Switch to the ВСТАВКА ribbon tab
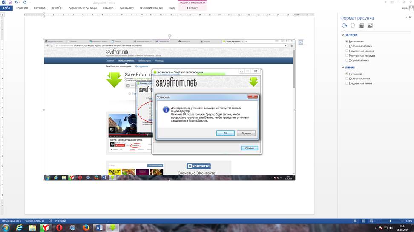Image resolution: width=414 pixels, height=232 pixels. click(40, 8)
